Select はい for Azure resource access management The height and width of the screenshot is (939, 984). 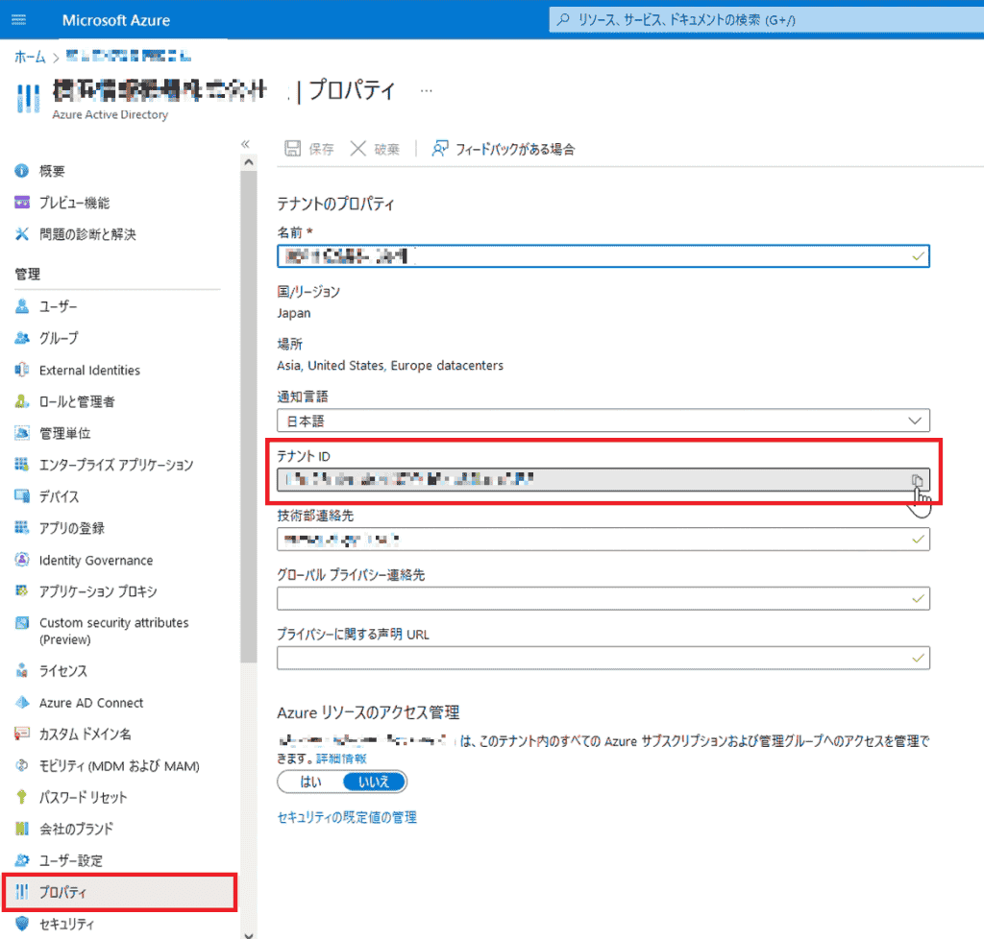[310, 782]
